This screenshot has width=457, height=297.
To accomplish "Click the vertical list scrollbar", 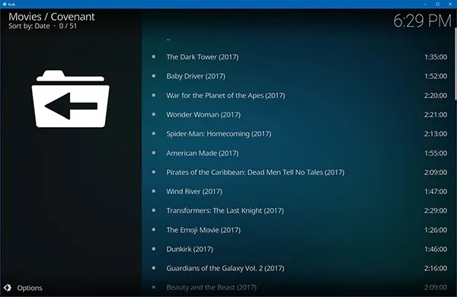I will [x=455, y=64].
